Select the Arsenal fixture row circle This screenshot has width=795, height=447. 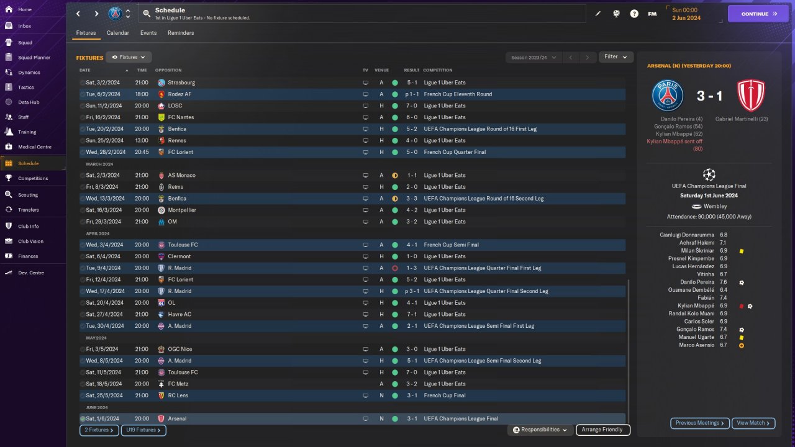click(x=83, y=418)
